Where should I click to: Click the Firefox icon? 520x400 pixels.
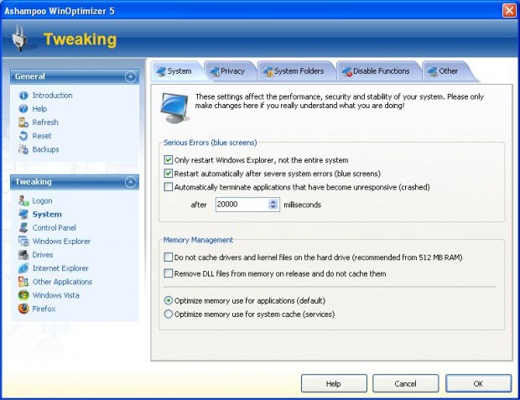pos(23,309)
